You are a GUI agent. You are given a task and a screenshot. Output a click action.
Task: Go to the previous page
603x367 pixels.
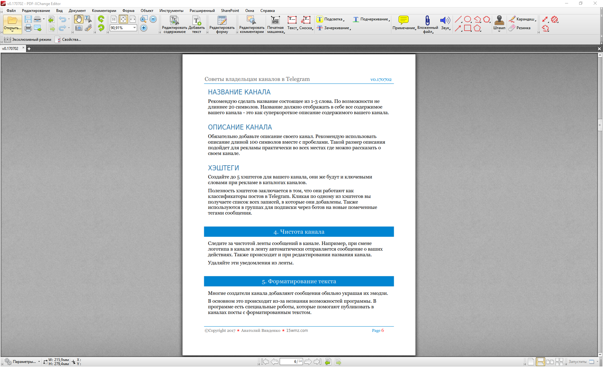274,362
